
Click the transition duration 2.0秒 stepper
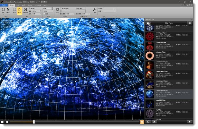pyautogui.click(x=86, y=14)
